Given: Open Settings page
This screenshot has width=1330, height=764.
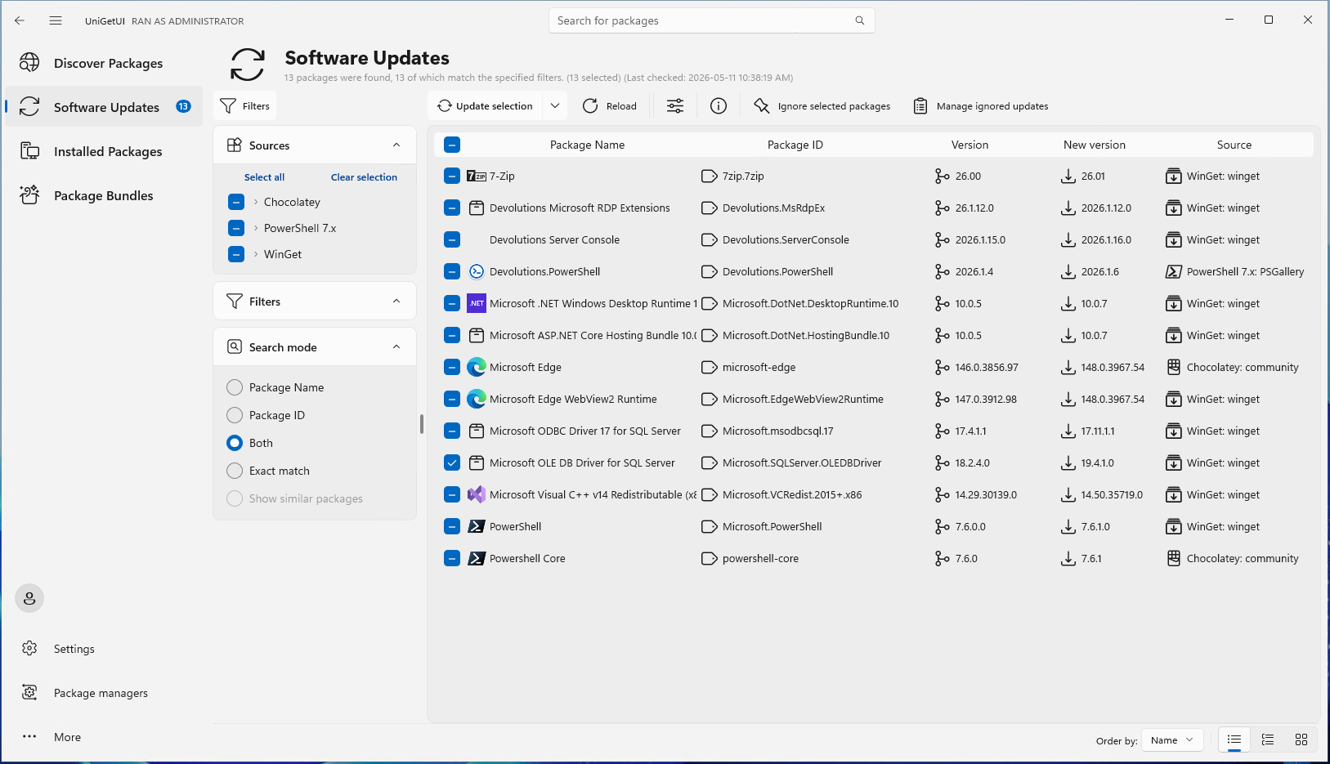Looking at the screenshot, I should point(104,649).
